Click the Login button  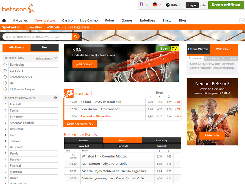click(192, 5)
